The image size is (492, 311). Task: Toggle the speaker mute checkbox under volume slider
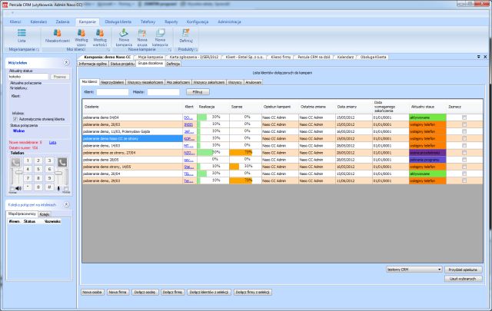12,189
